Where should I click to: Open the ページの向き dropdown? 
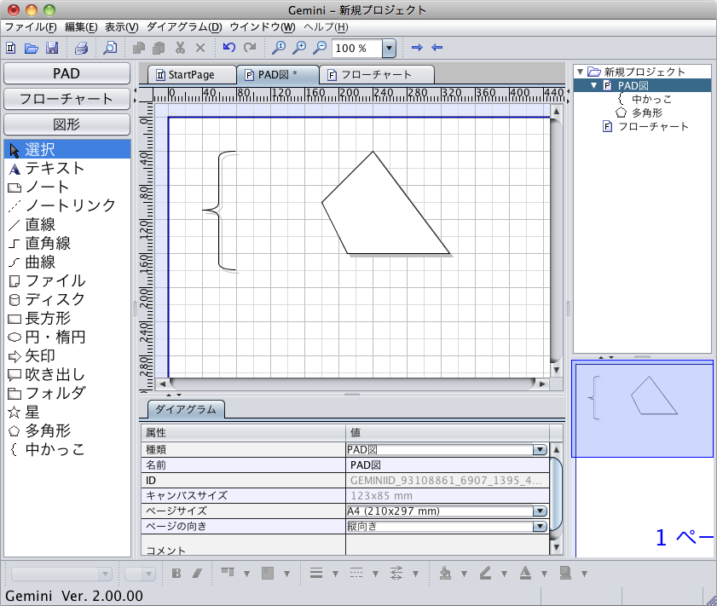pyautogui.click(x=540, y=527)
